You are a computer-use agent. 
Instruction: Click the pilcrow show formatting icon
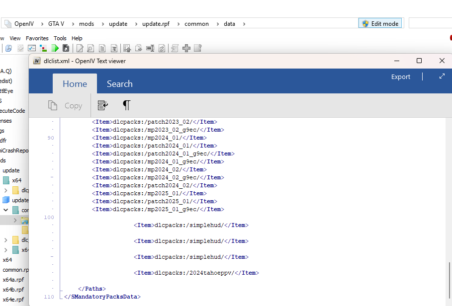(126, 105)
